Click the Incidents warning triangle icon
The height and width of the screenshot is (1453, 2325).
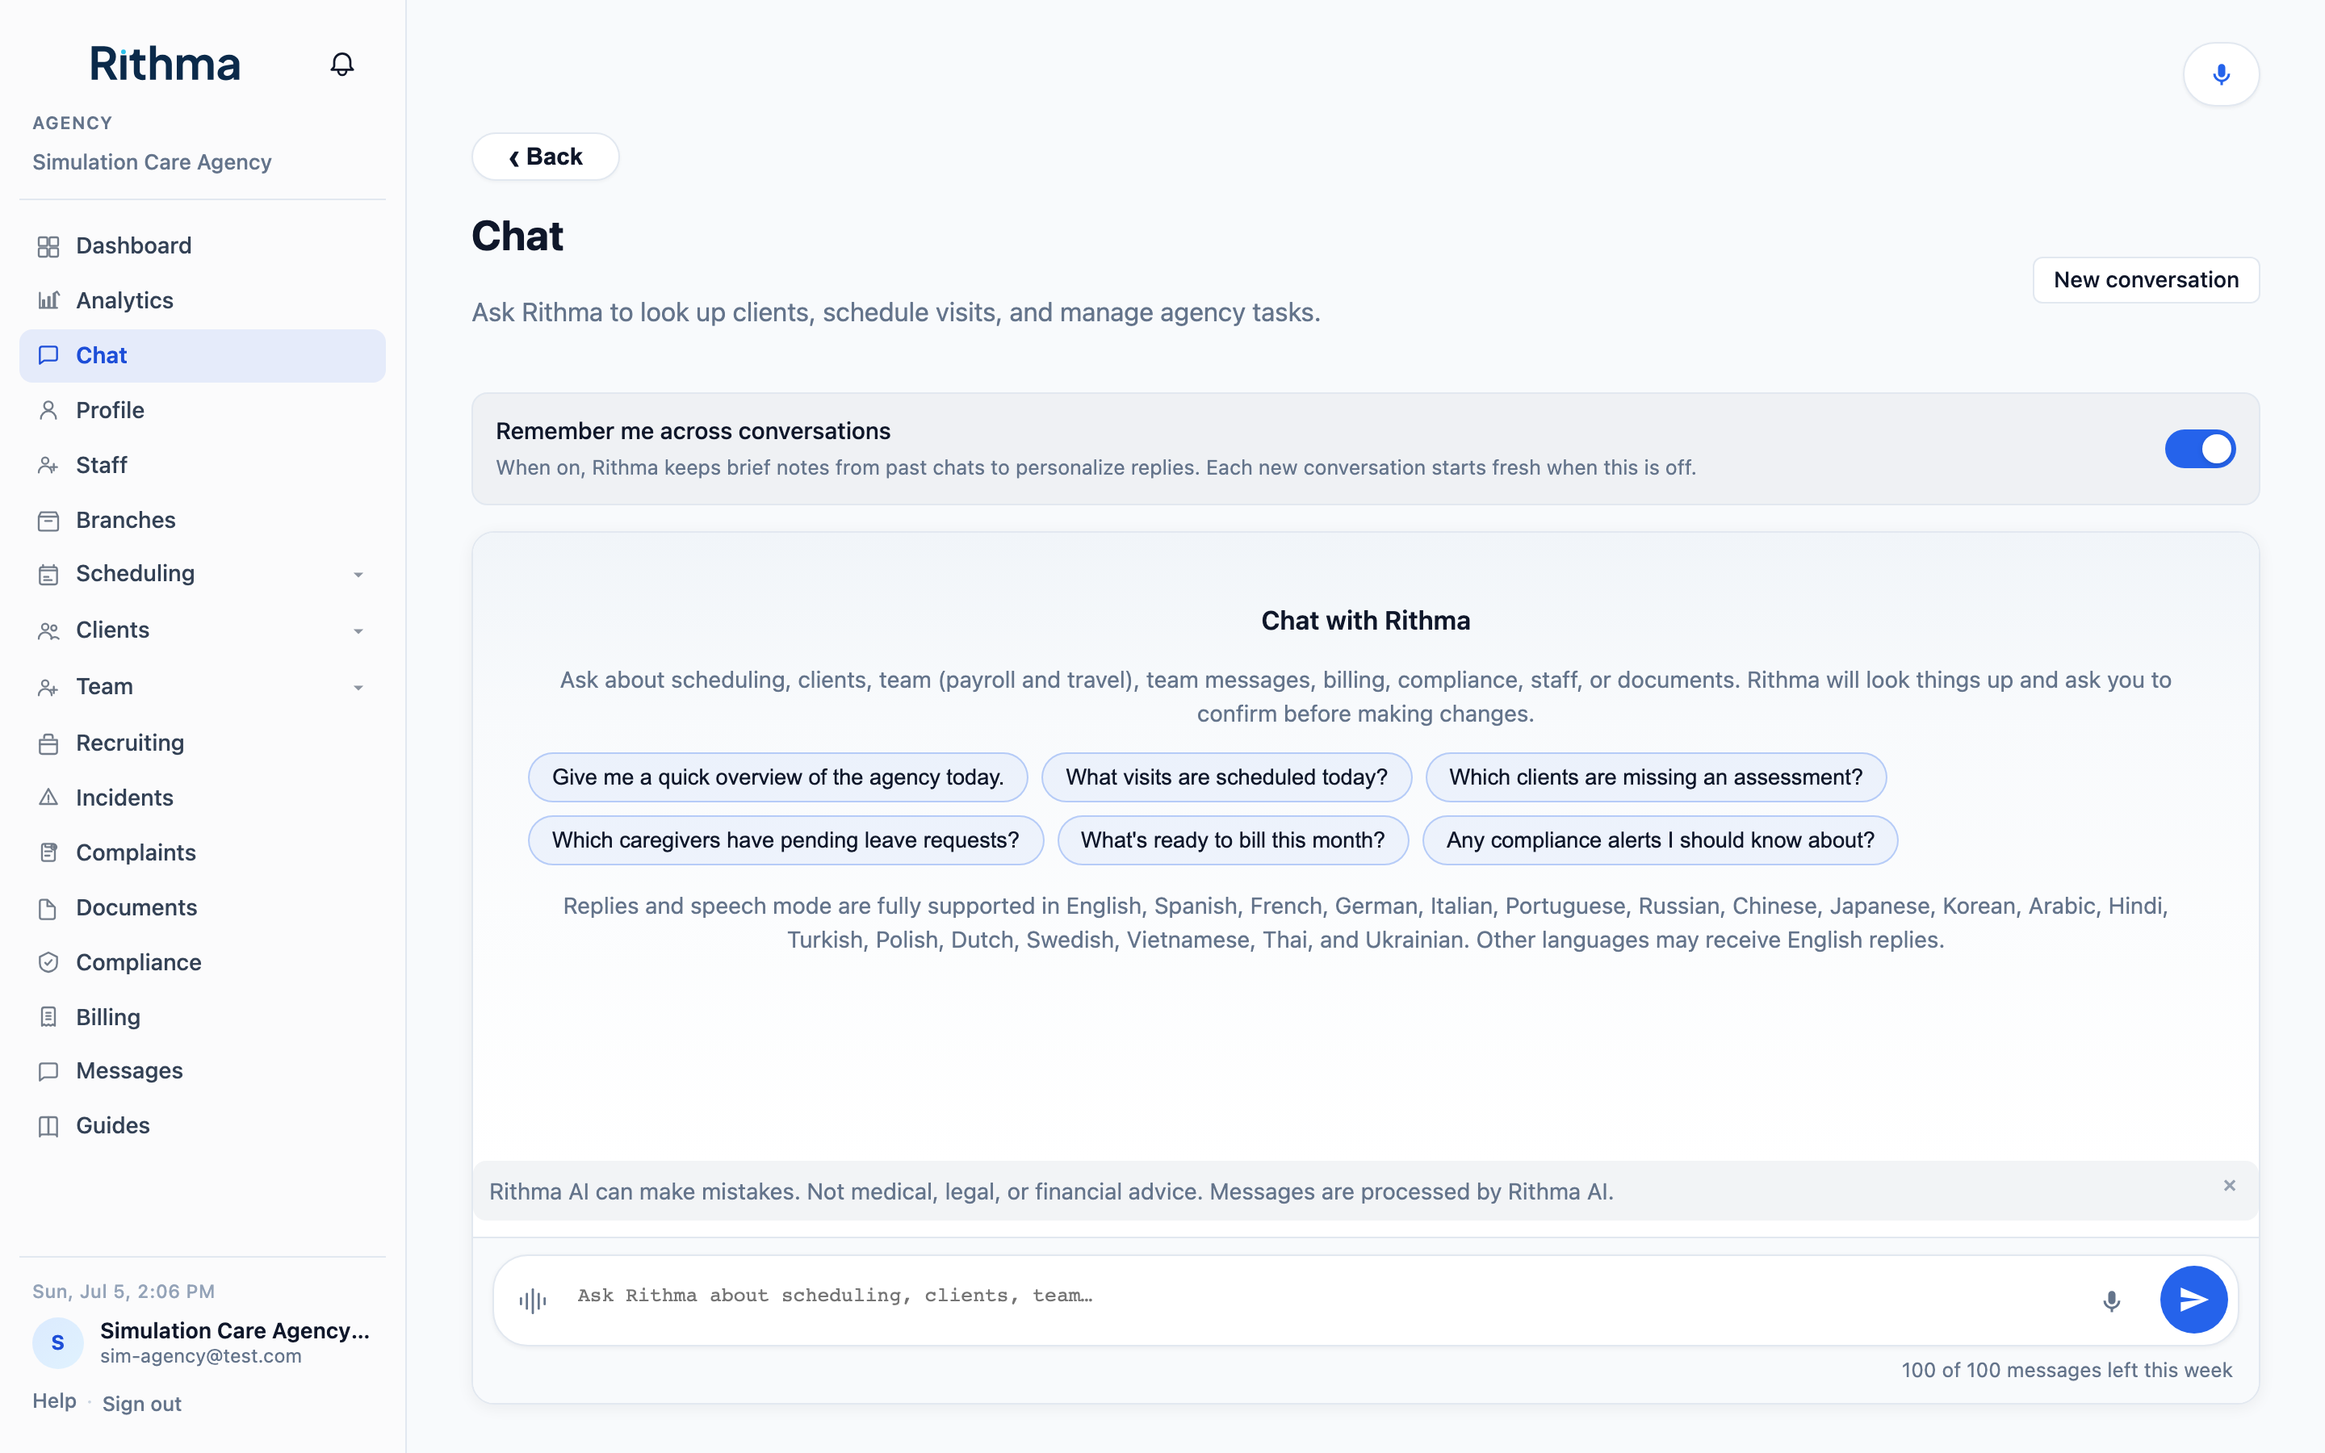[48, 798]
